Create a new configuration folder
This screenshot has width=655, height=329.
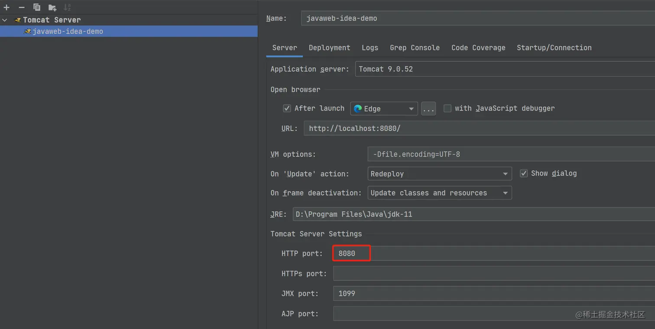click(52, 7)
